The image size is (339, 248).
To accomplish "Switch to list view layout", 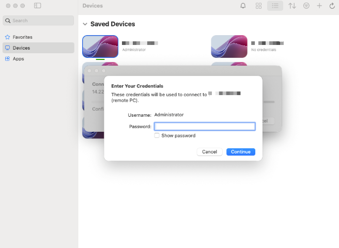I will (x=275, y=6).
